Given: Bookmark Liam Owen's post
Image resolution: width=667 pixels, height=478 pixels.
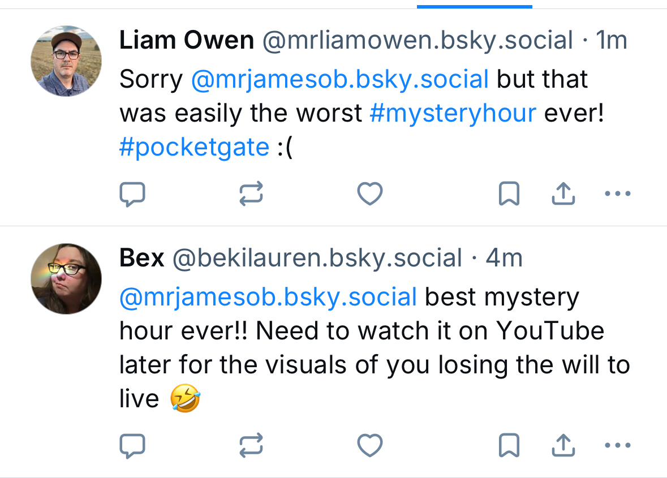Looking at the screenshot, I should [509, 195].
